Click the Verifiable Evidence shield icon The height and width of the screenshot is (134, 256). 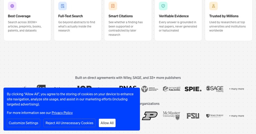pos(163,6)
